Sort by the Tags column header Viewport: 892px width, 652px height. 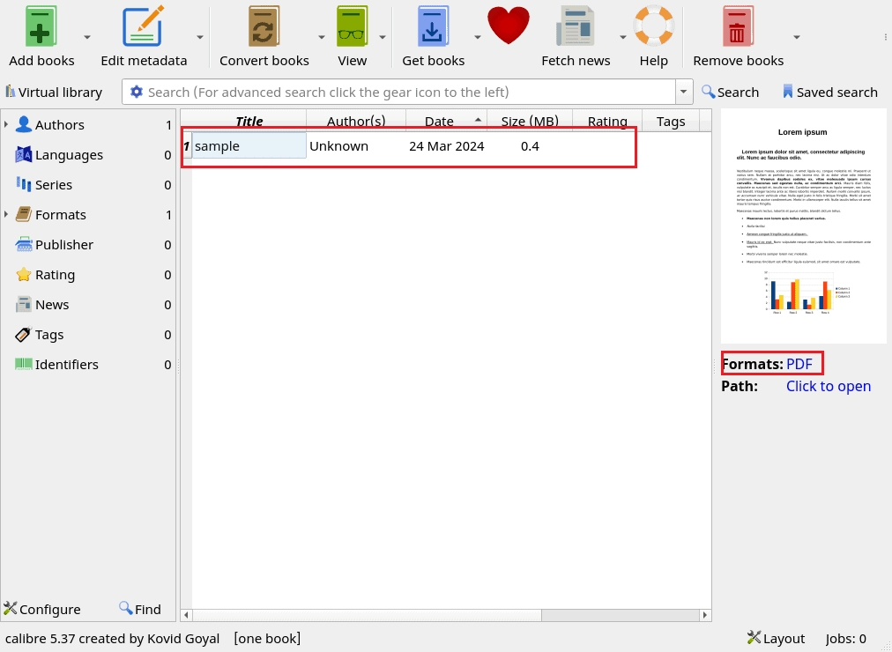coord(671,121)
